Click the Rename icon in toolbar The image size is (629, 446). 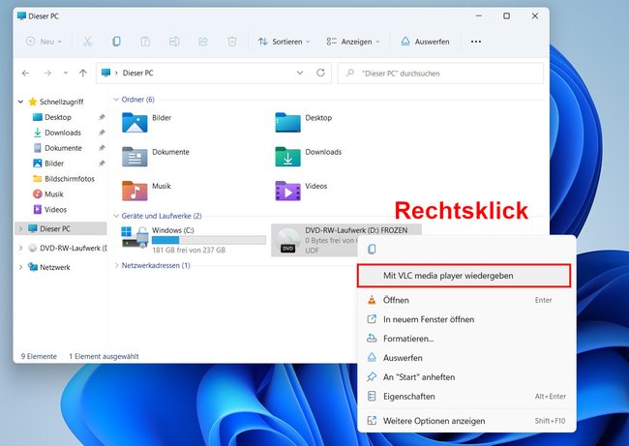click(174, 42)
